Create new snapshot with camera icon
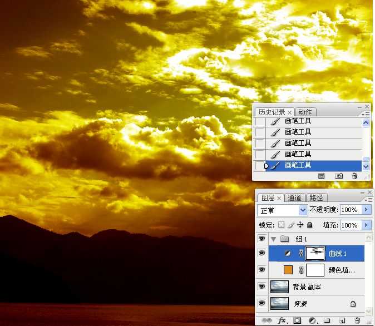 pyautogui.click(x=339, y=176)
